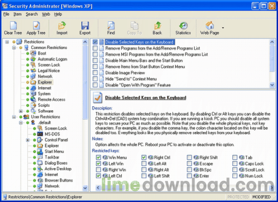Select the Boot node icon
The width and height of the screenshot is (278, 202).
(33, 53)
